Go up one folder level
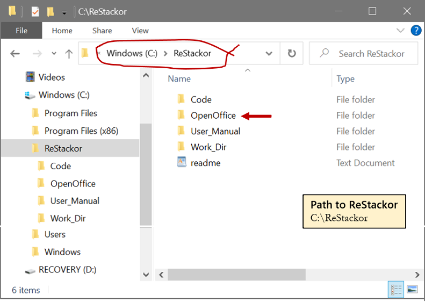Image resolution: width=425 pixels, height=302 pixels. pyautogui.click(x=69, y=54)
